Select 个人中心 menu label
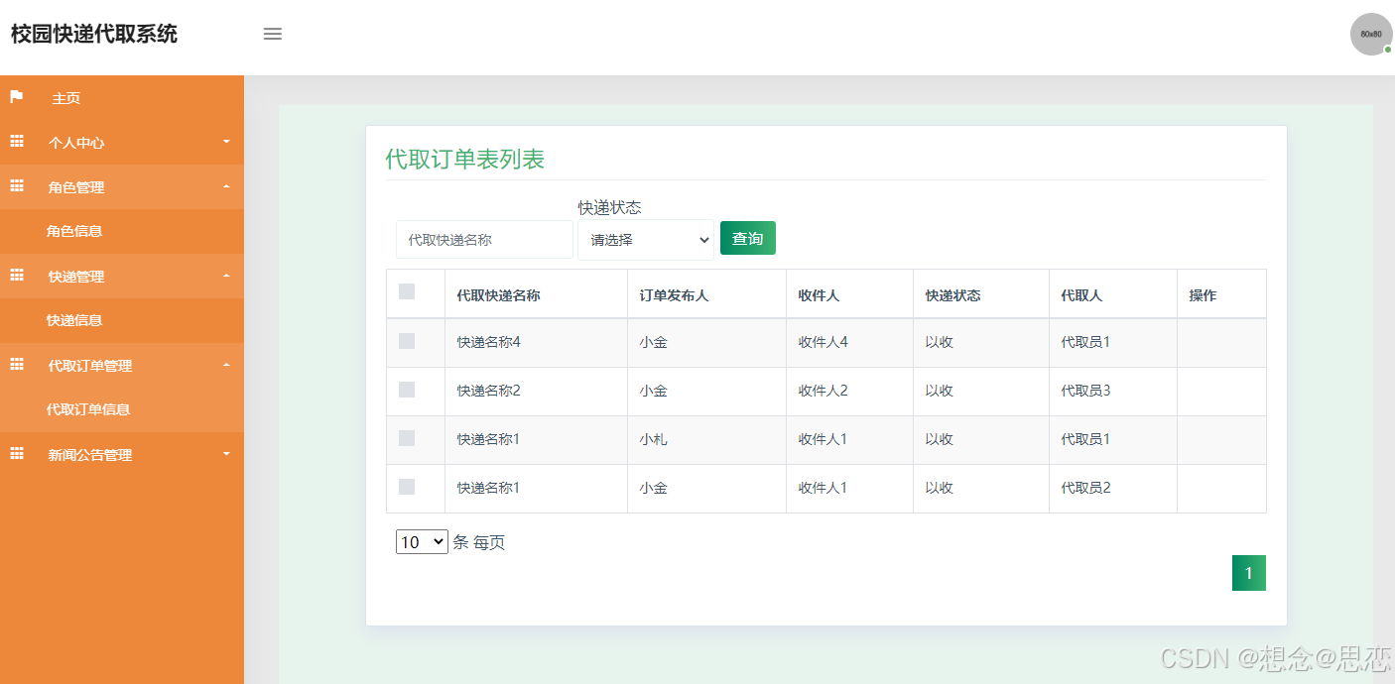 [76, 143]
